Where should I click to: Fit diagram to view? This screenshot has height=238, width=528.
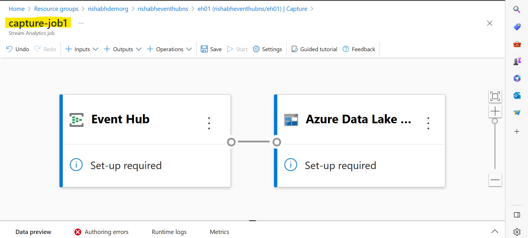495,96
